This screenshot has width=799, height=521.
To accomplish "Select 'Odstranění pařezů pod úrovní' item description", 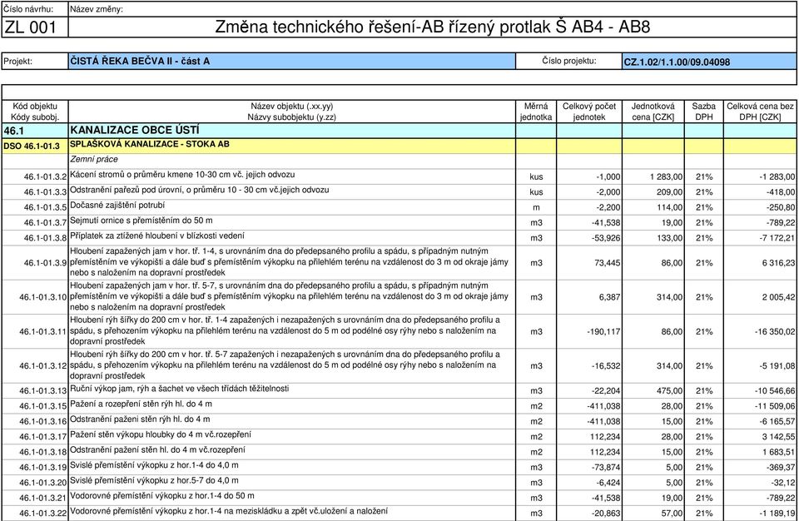I will pos(199,190).
